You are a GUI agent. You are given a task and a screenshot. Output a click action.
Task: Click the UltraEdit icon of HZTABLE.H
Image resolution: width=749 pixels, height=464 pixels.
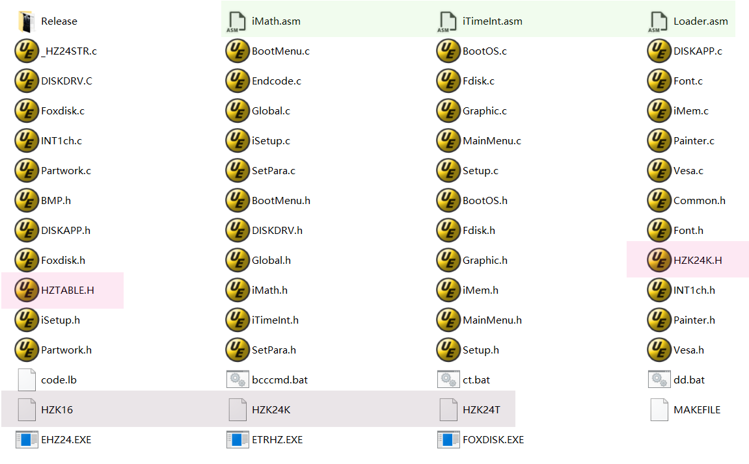[27, 290]
